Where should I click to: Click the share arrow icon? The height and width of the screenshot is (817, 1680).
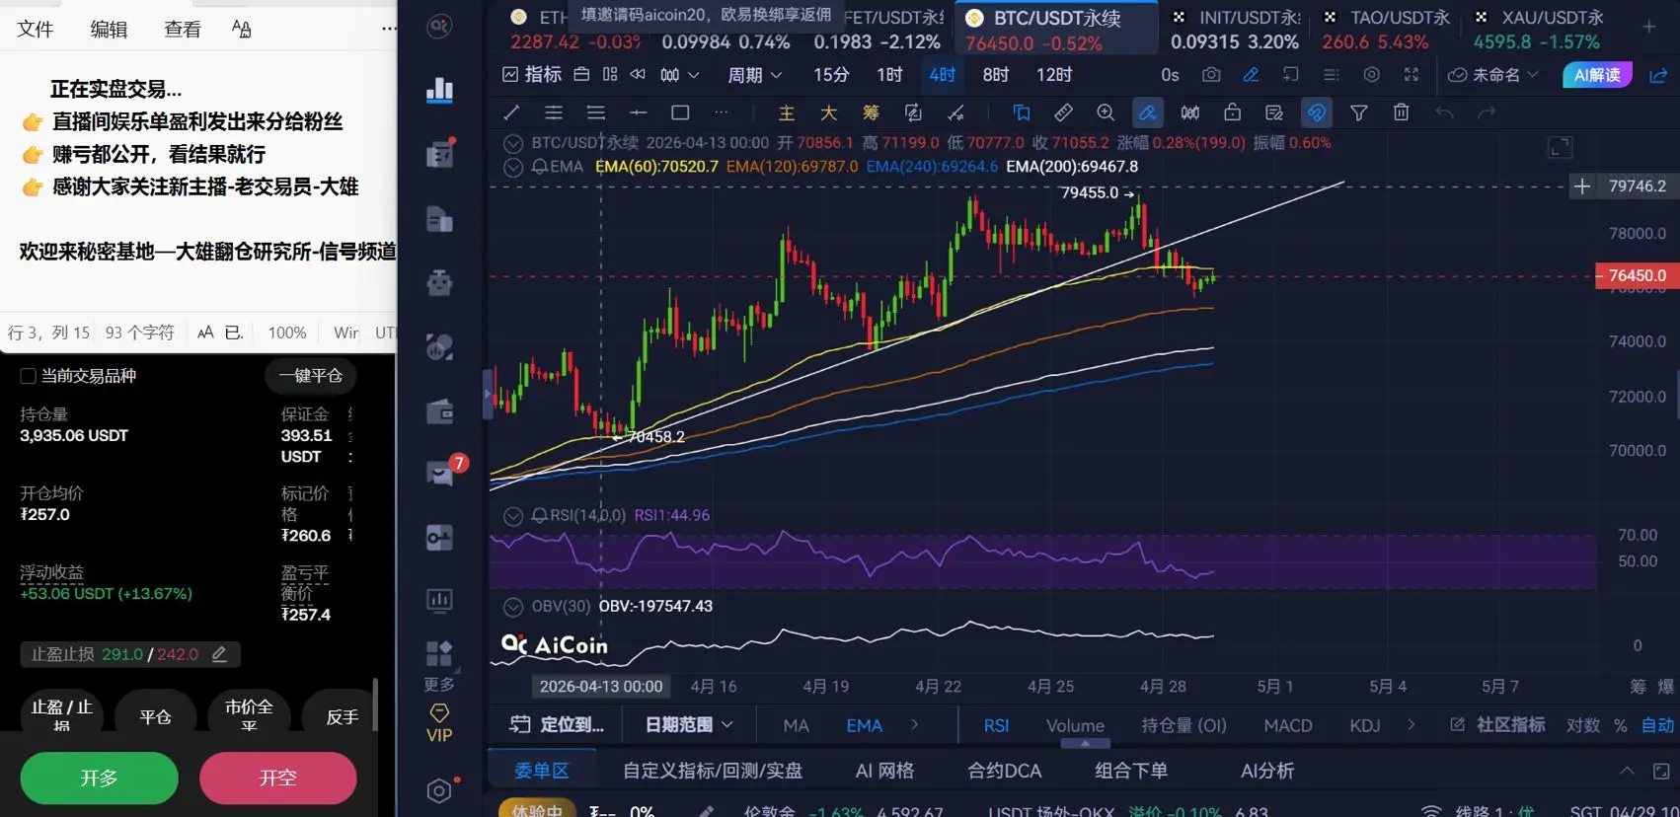pyautogui.click(x=1658, y=75)
